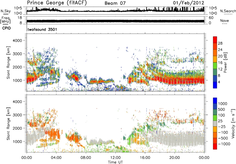Pick the bright blue bottom segment of the Power colorbar
The height and width of the screenshot is (164, 236).
pyautogui.click(x=215, y=85)
